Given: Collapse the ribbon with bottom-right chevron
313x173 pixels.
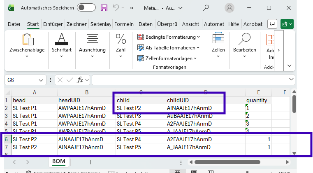Looking at the screenshot, I should pyautogui.click(x=289, y=65).
